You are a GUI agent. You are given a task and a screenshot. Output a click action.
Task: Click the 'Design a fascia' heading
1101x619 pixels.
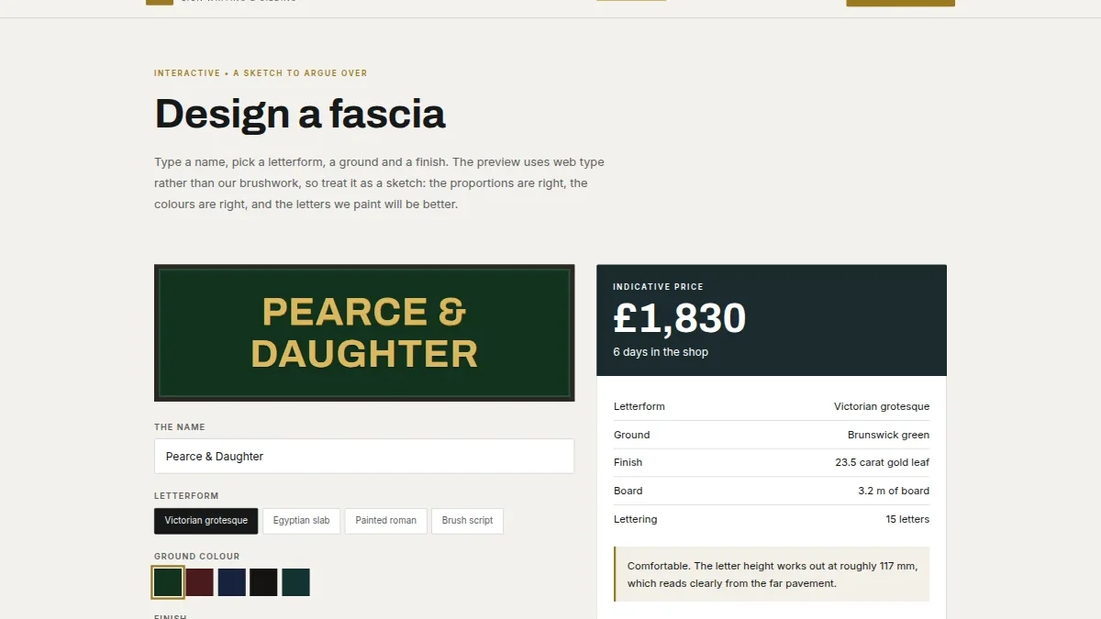300,114
